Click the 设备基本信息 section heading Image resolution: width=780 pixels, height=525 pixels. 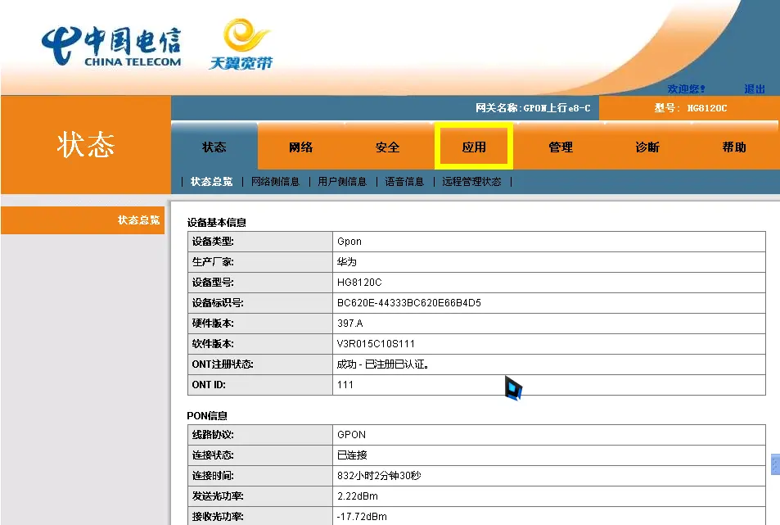point(216,223)
